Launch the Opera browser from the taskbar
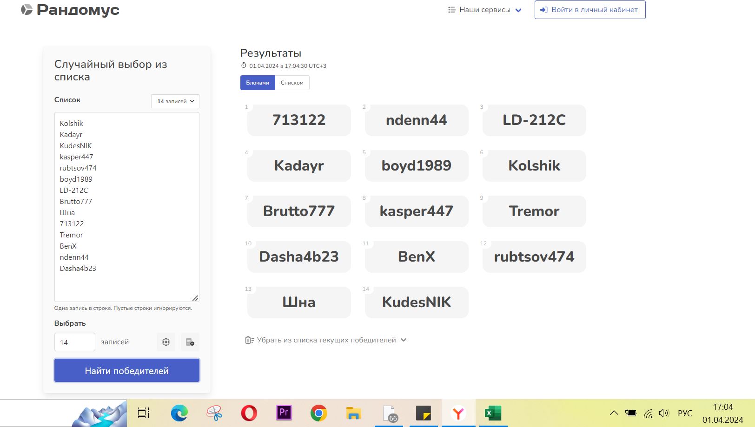 (x=249, y=413)
